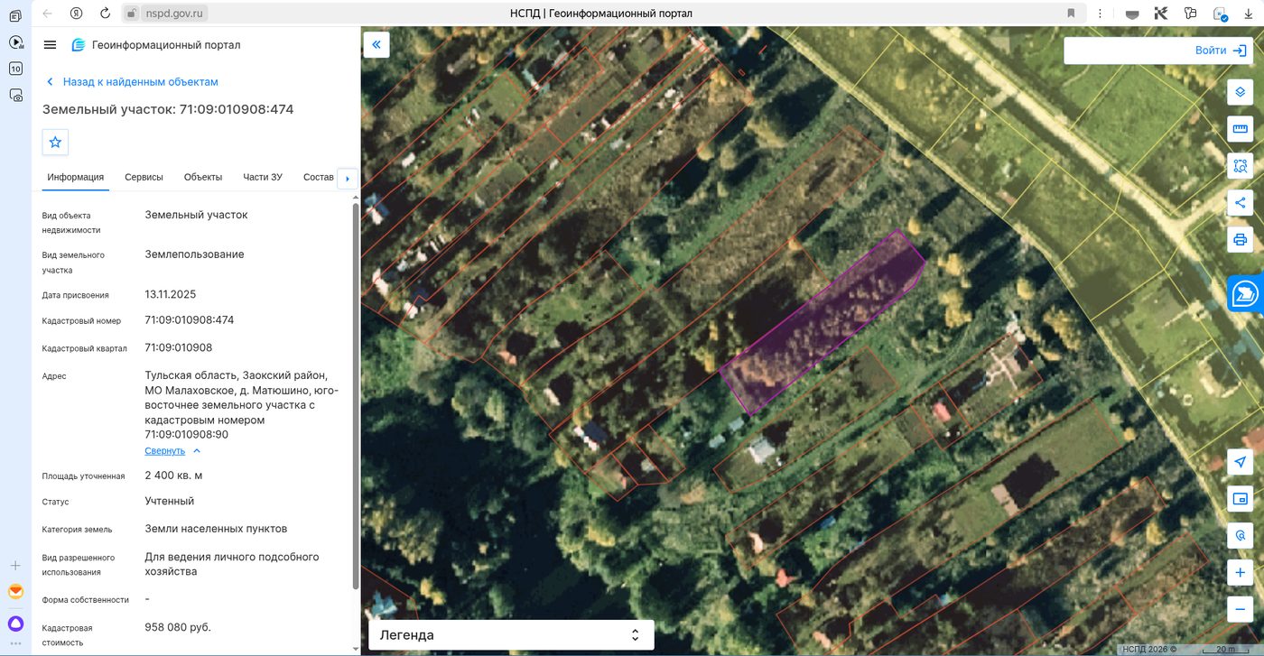Viewport: 1264px width, 656px height.
Task: Open the search-by-area selection tool
Action: [1241, 166]
